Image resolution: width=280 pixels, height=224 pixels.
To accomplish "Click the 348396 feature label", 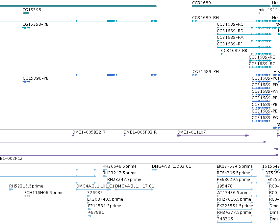I will pyautogui.click(x=225, y=219).
